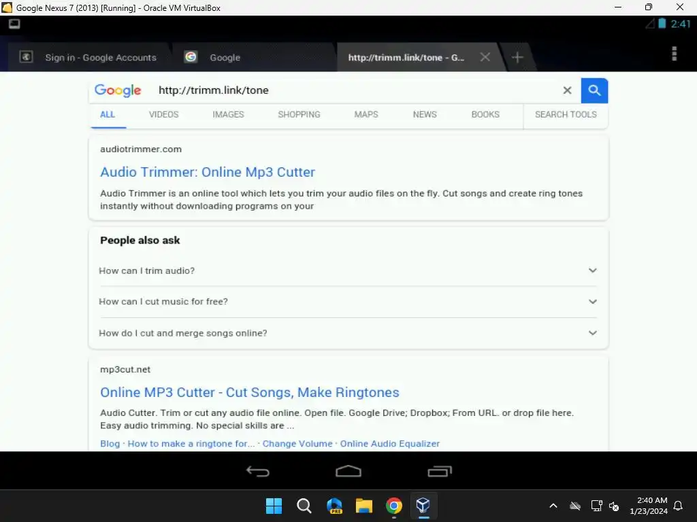
Task: Select the ALL search results tab
Action: coord(108,114)
